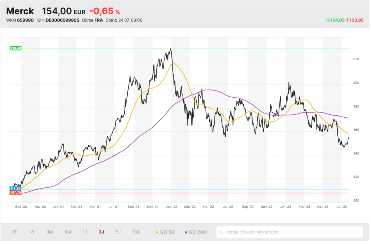371x245 pixels.
Task: Click the day high value H 154,05
Action: [x=335, y=20]
